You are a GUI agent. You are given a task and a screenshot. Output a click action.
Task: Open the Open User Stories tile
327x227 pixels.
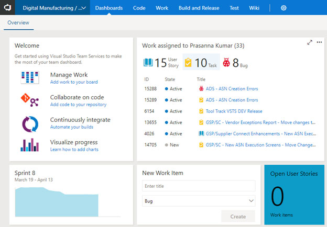tap(294, 195)
